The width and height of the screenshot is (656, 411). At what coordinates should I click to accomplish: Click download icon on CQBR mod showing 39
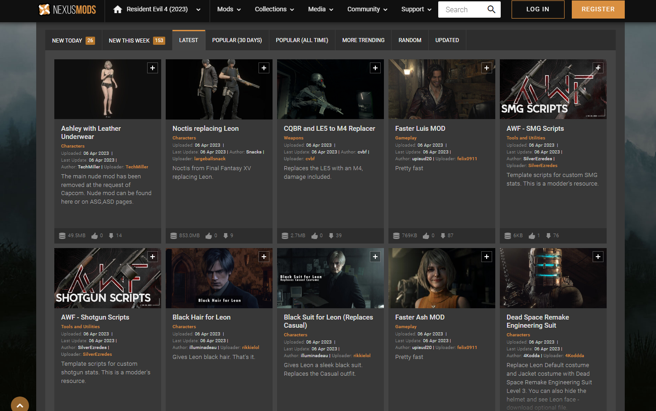point(331,236)
